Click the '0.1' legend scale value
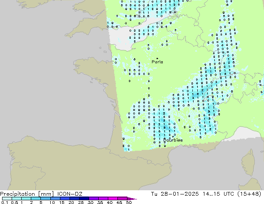This screenshot has height=204, width=264. [x=5, y=202]
